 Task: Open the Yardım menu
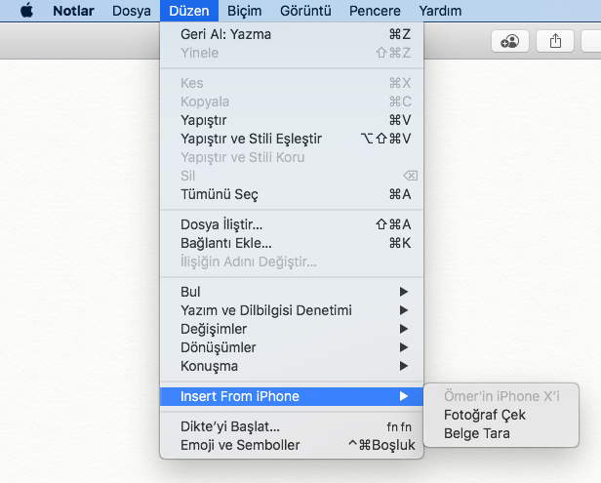click(440, 11)
